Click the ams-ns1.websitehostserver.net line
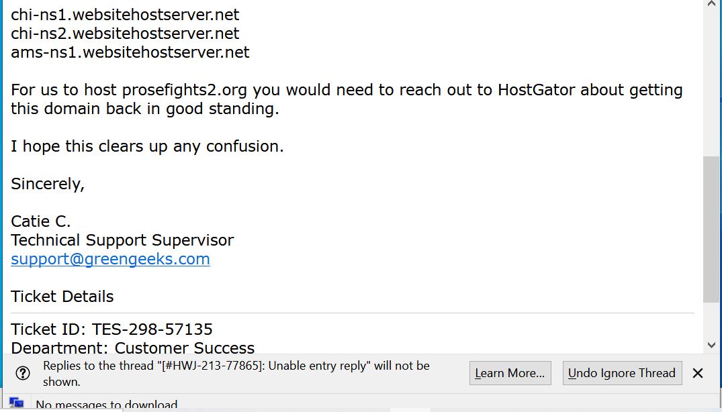This screenshot has height=412, width=722. pos(130,52)
